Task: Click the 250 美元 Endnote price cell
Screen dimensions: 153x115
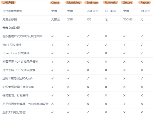Action: (x=93, y=11)
